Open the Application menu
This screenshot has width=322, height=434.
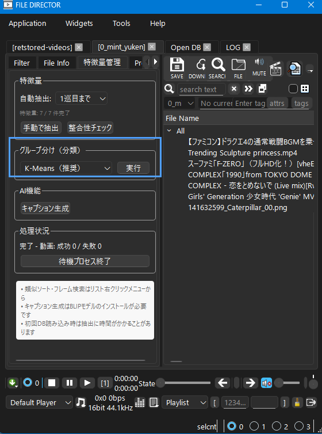(x=28, y=24)
